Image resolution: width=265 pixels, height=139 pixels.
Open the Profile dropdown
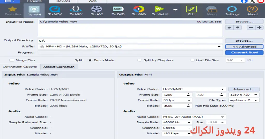click(x=130, y=47)
